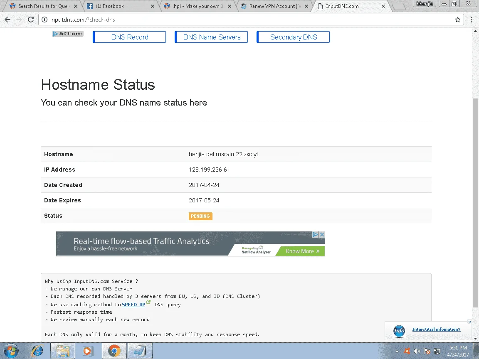The image size is (479, 359).
Task: View site information icon in address bar
Action: (44, 20)
